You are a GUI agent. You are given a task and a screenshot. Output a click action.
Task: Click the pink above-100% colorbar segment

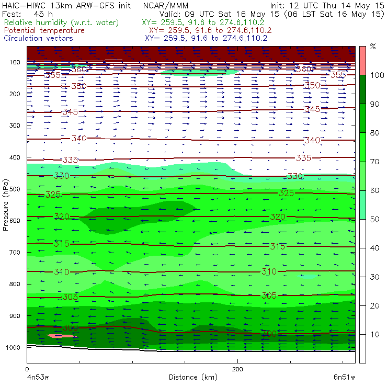click(x=362, y=61)
